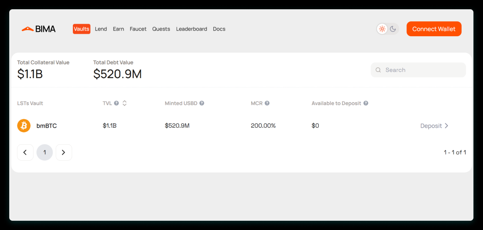The width and height of the screenshot is (483, 230).
Task: Click the 1 - 1 of 1 counter
Action: (455, 152)
